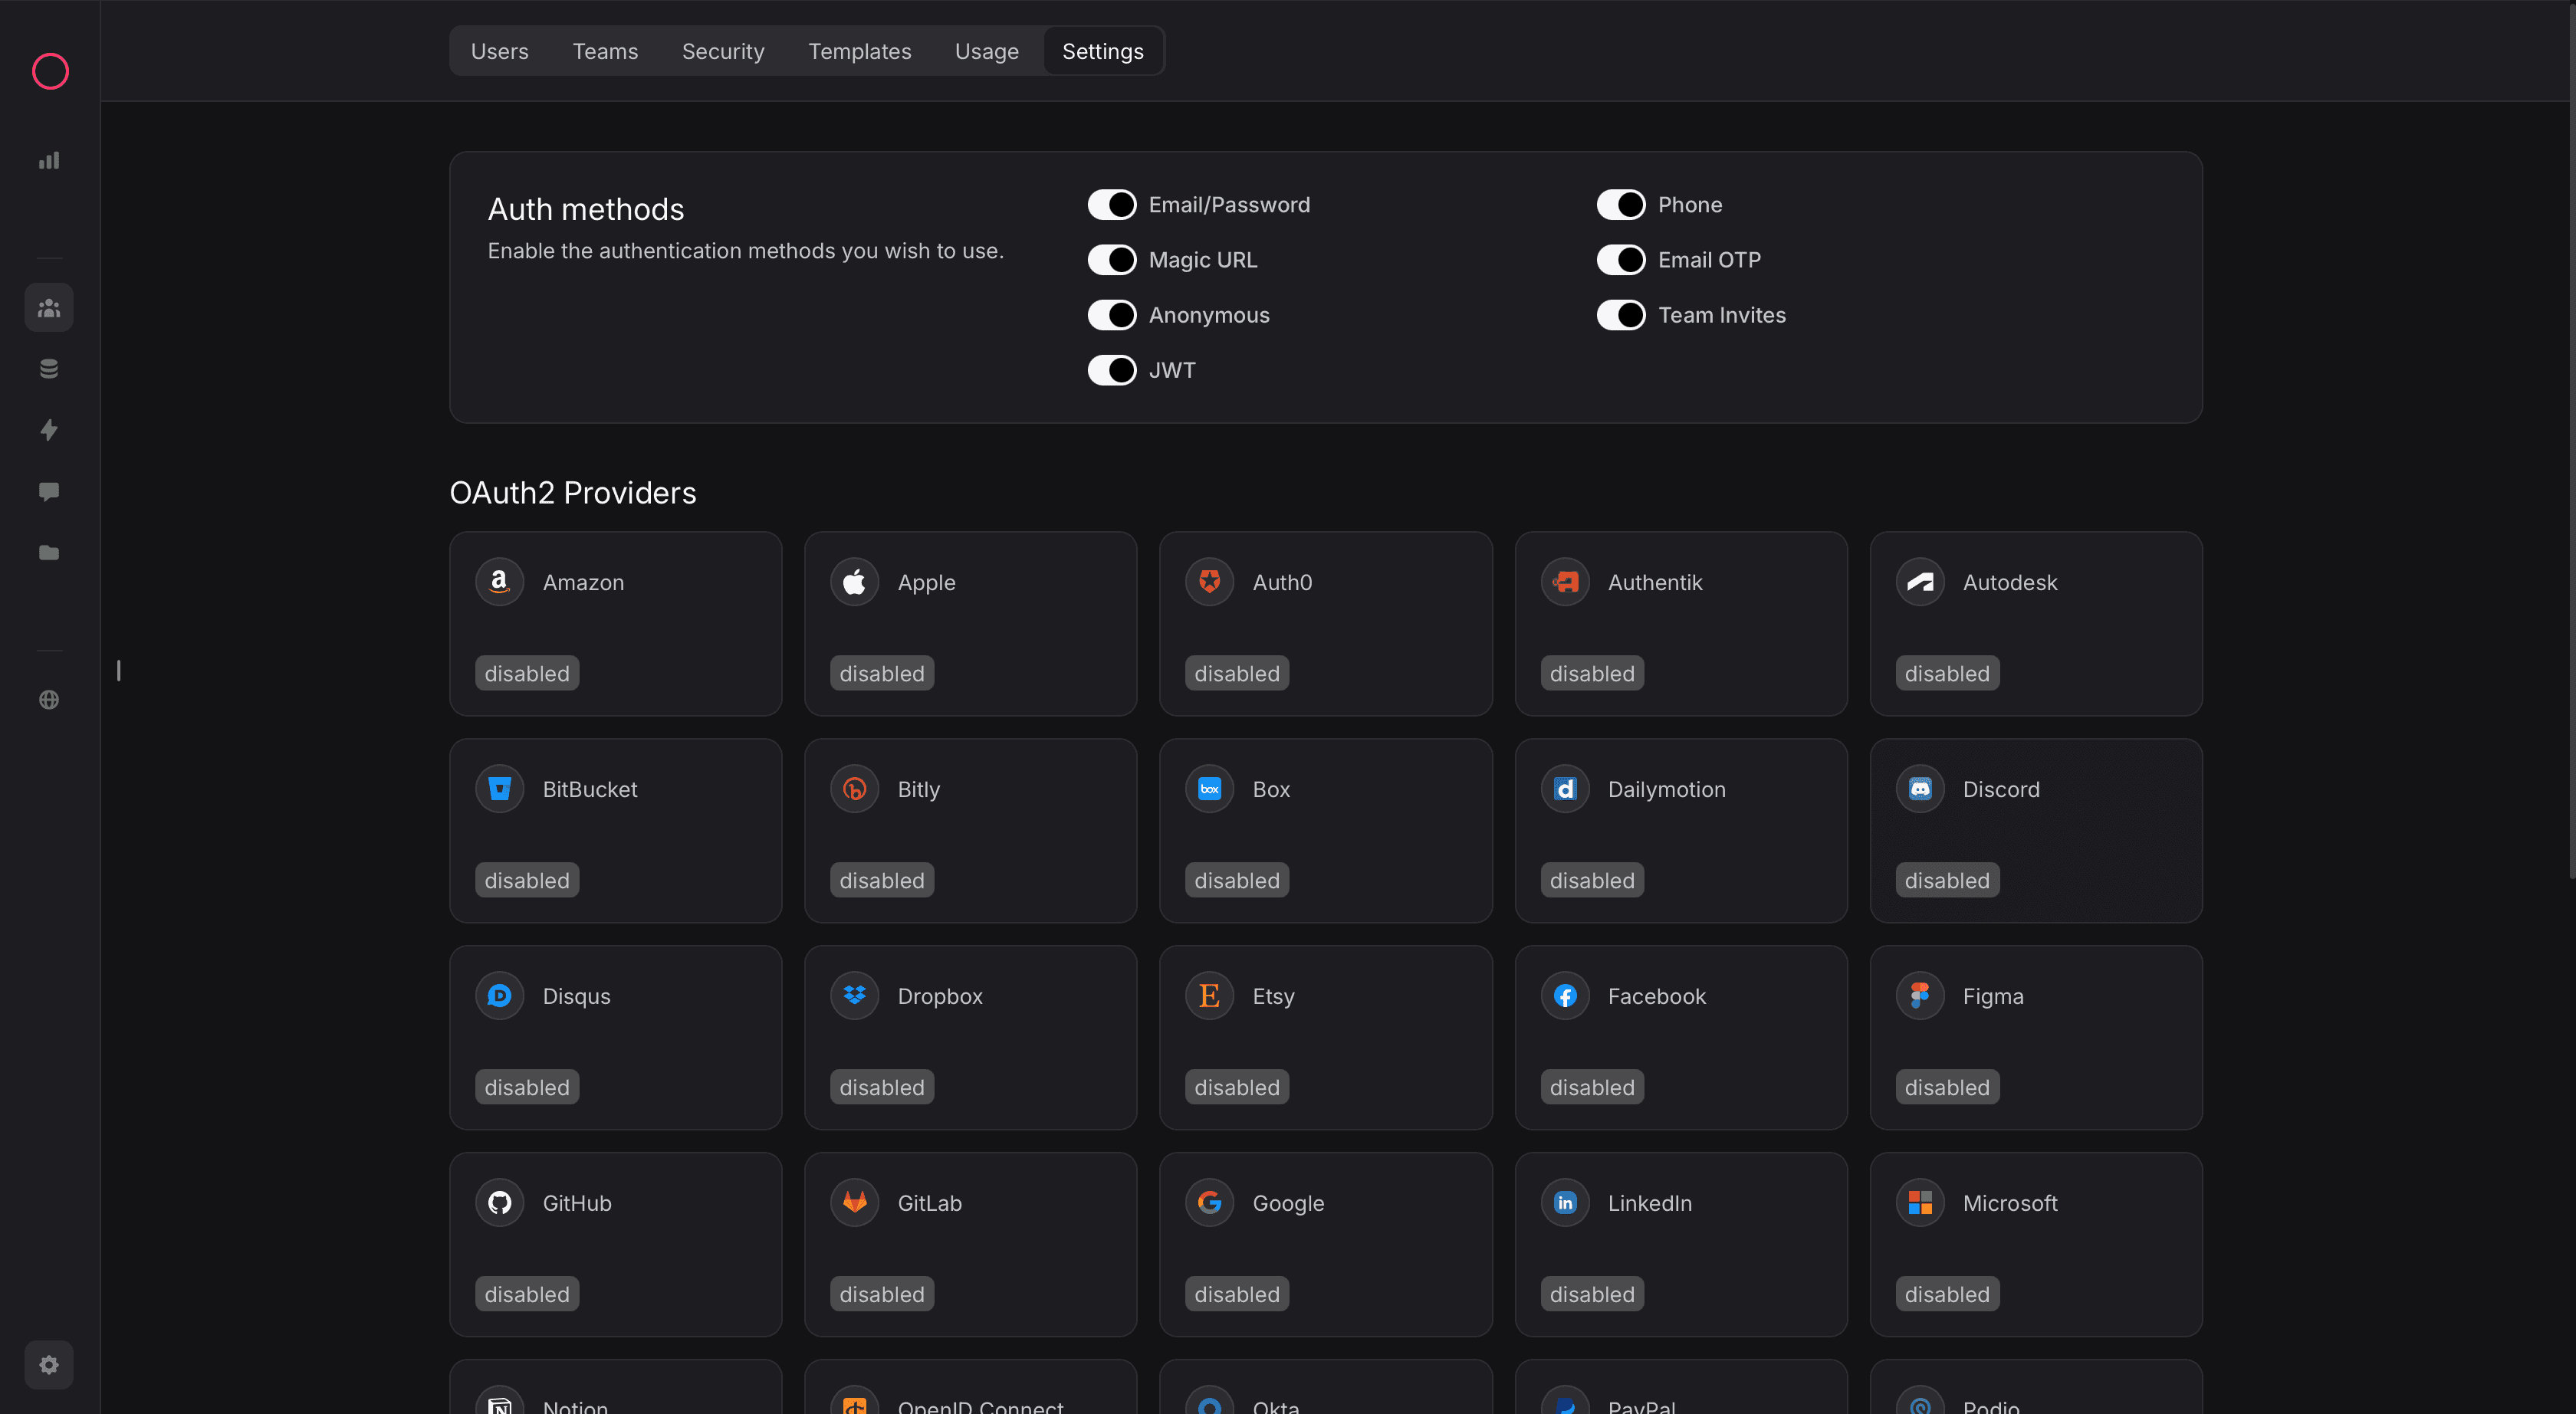Open the Overview bar chart sidebar icon
The height and width of the screenshot is (1414, 2576).
coord(49,160)
